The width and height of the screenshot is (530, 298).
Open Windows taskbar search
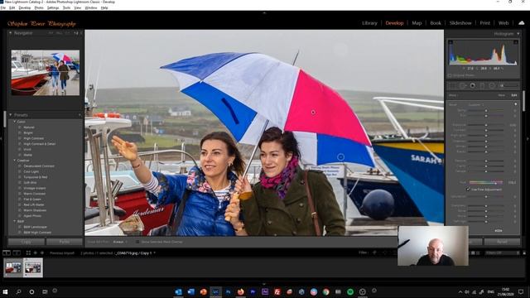coord(18,291)
